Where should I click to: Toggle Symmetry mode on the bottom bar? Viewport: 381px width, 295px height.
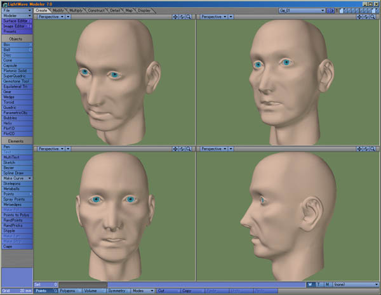[x=116, y=291]
